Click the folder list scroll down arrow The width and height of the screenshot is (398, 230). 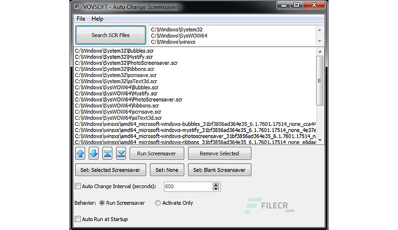pos(319,41)
